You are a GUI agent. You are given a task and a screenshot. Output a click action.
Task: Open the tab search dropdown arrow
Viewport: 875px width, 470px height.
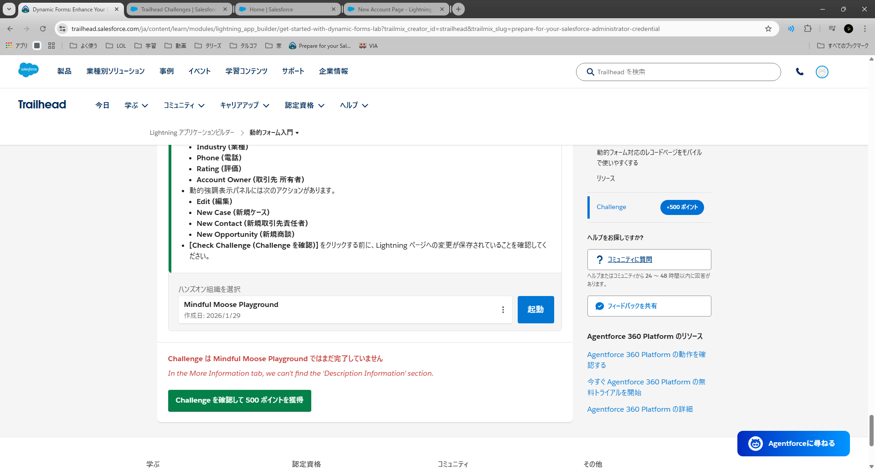tap(9, 9)
